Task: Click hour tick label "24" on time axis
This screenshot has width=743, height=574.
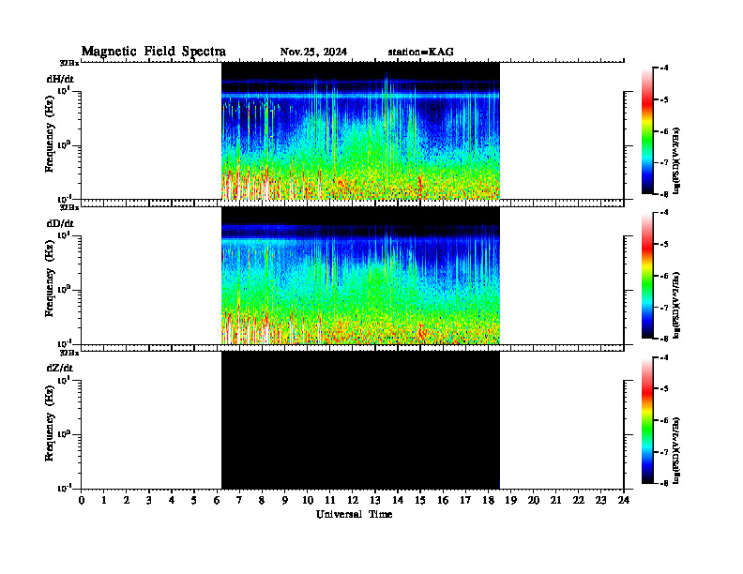Action: tap(624, 501)
